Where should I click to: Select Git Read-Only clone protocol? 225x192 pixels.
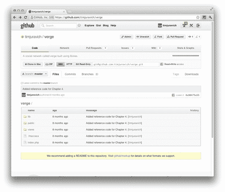[x=83, y=64]
